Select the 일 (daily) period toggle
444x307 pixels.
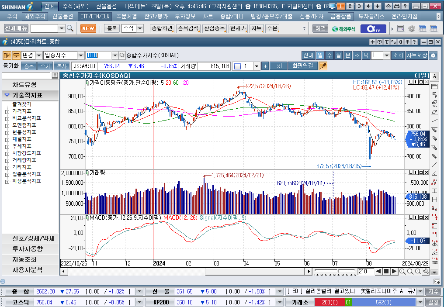coord(320,55)
